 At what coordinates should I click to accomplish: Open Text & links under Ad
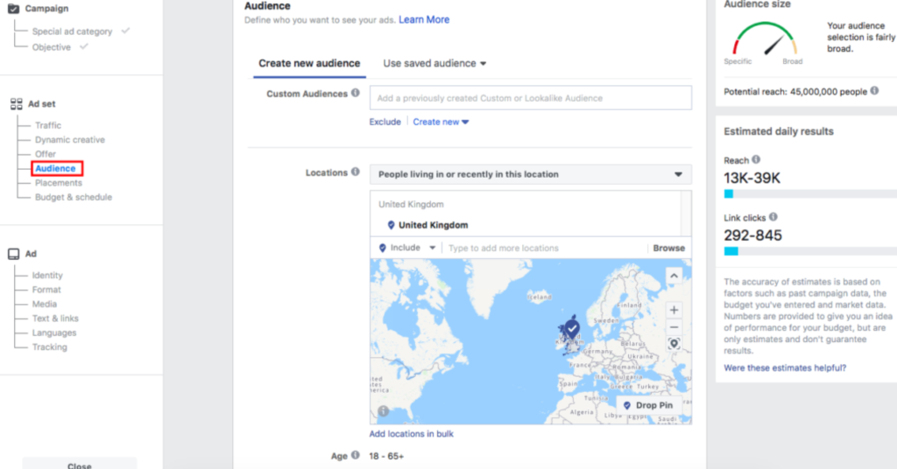point(55,318)
